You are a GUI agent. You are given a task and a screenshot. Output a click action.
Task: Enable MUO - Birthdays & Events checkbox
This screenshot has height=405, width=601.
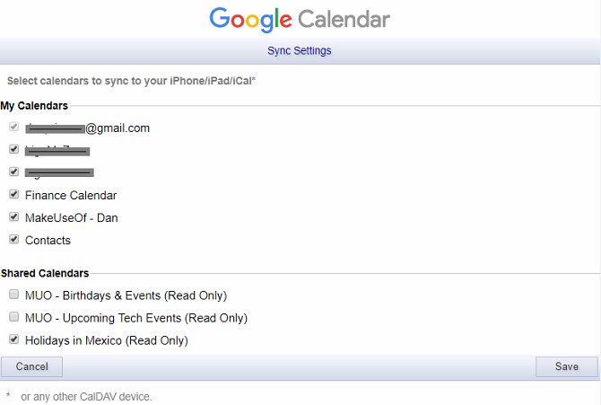tap(13, 295)
